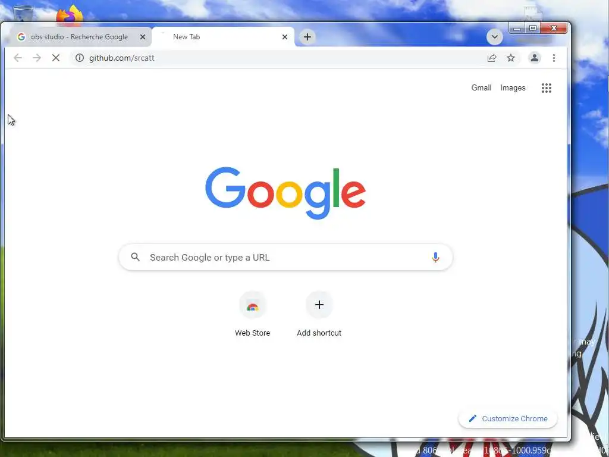Image resolution: width=609 pixels, height=457 pixels.
Task: Open Chrome three-dot menu
Action: click(554, 58)
